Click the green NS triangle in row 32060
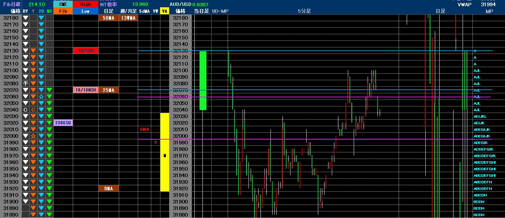This screenshot has height=218, width=505. coord(49,97)
